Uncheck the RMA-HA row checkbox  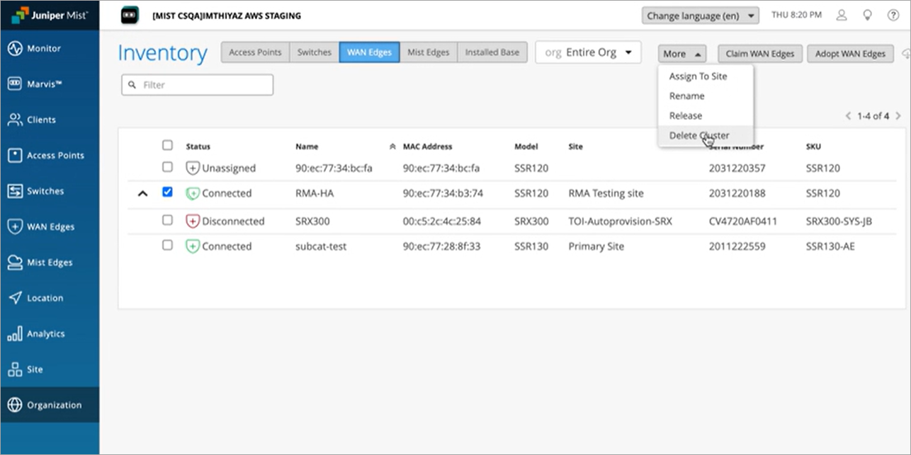point(167,192)
